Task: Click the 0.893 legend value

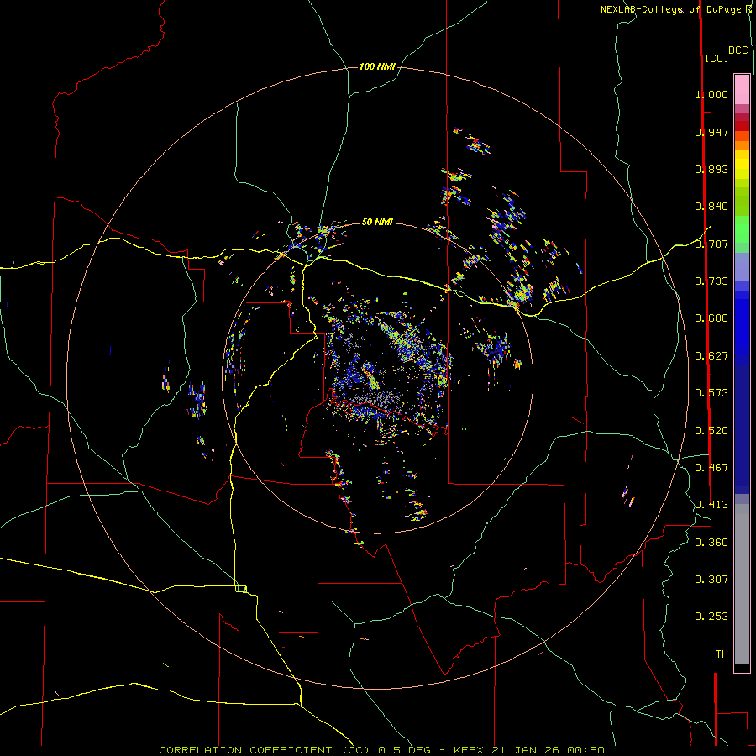Action: [x=711, y=169]
